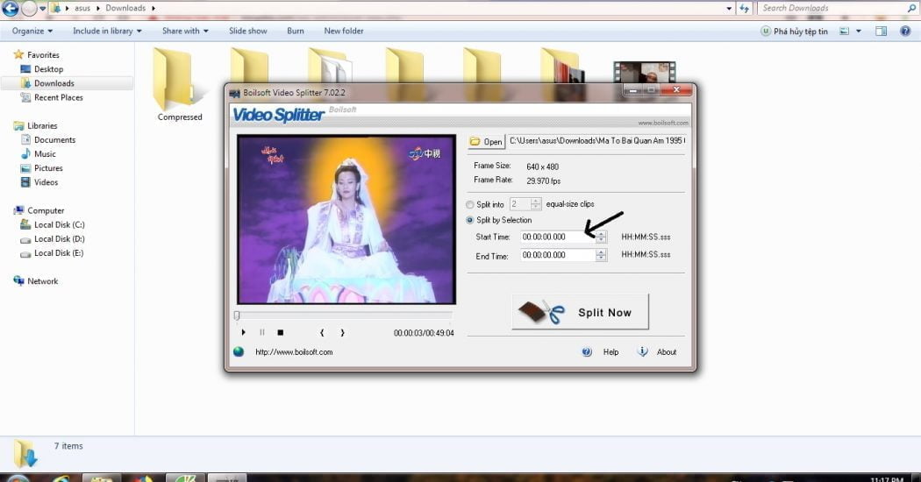Click the source file path field
The width and height of the screenshot is (921, 482).
coord(596,141)
